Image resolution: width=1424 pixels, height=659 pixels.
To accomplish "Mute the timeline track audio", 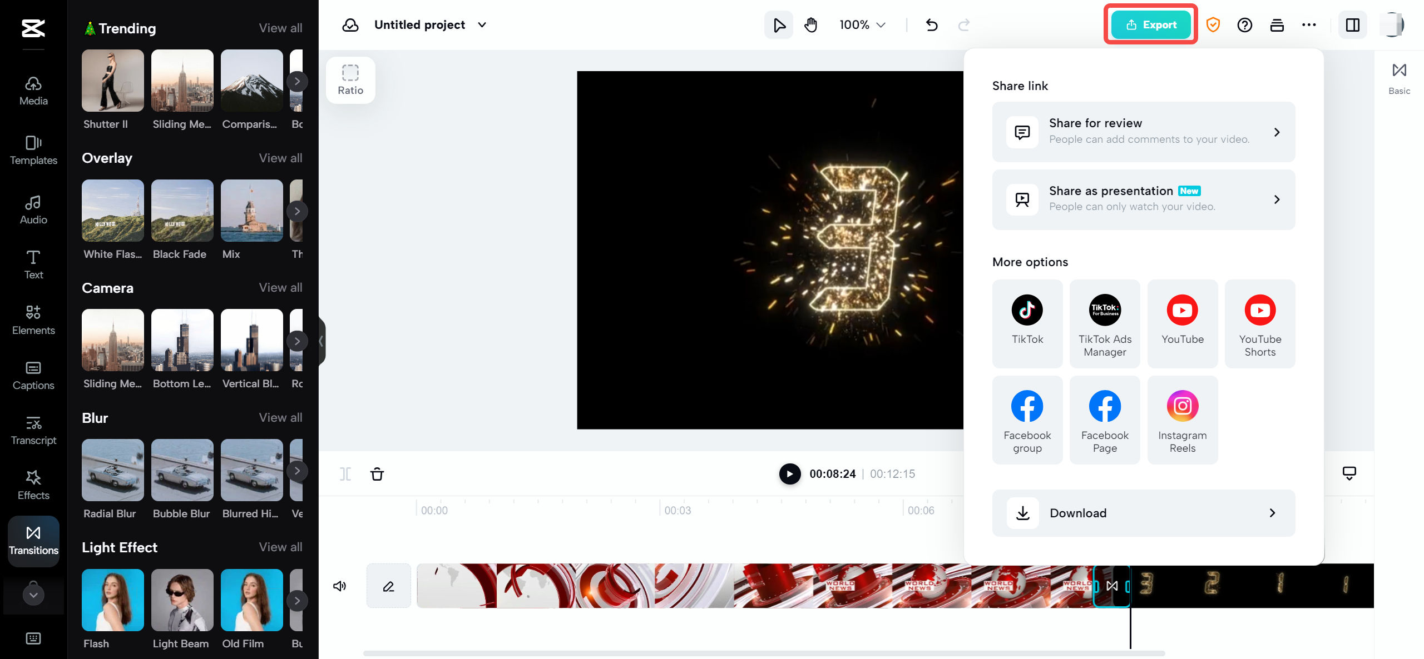I will pos(339,586).
